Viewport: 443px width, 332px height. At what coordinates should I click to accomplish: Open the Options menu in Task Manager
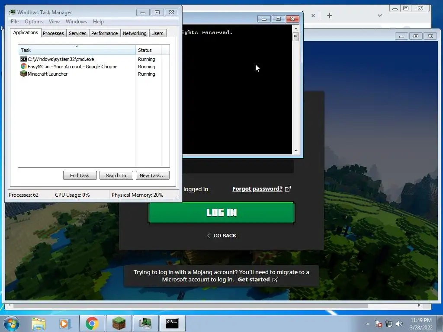coord(34,22)
